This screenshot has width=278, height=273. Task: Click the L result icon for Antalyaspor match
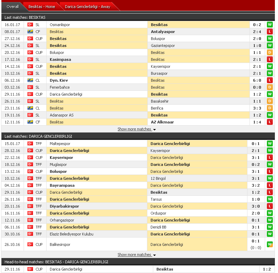click(x=270, y=32)
